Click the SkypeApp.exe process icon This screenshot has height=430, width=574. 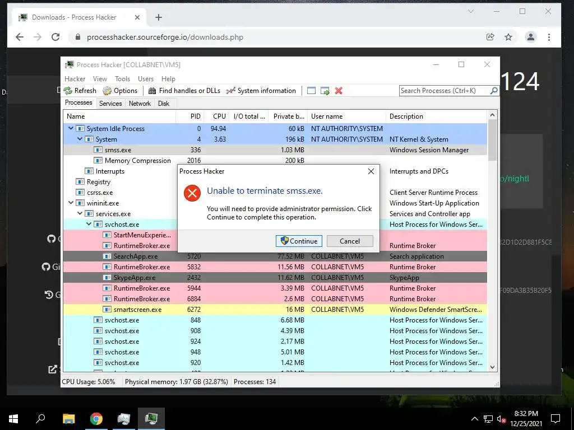pyautogui.click(x=107, y=278)
